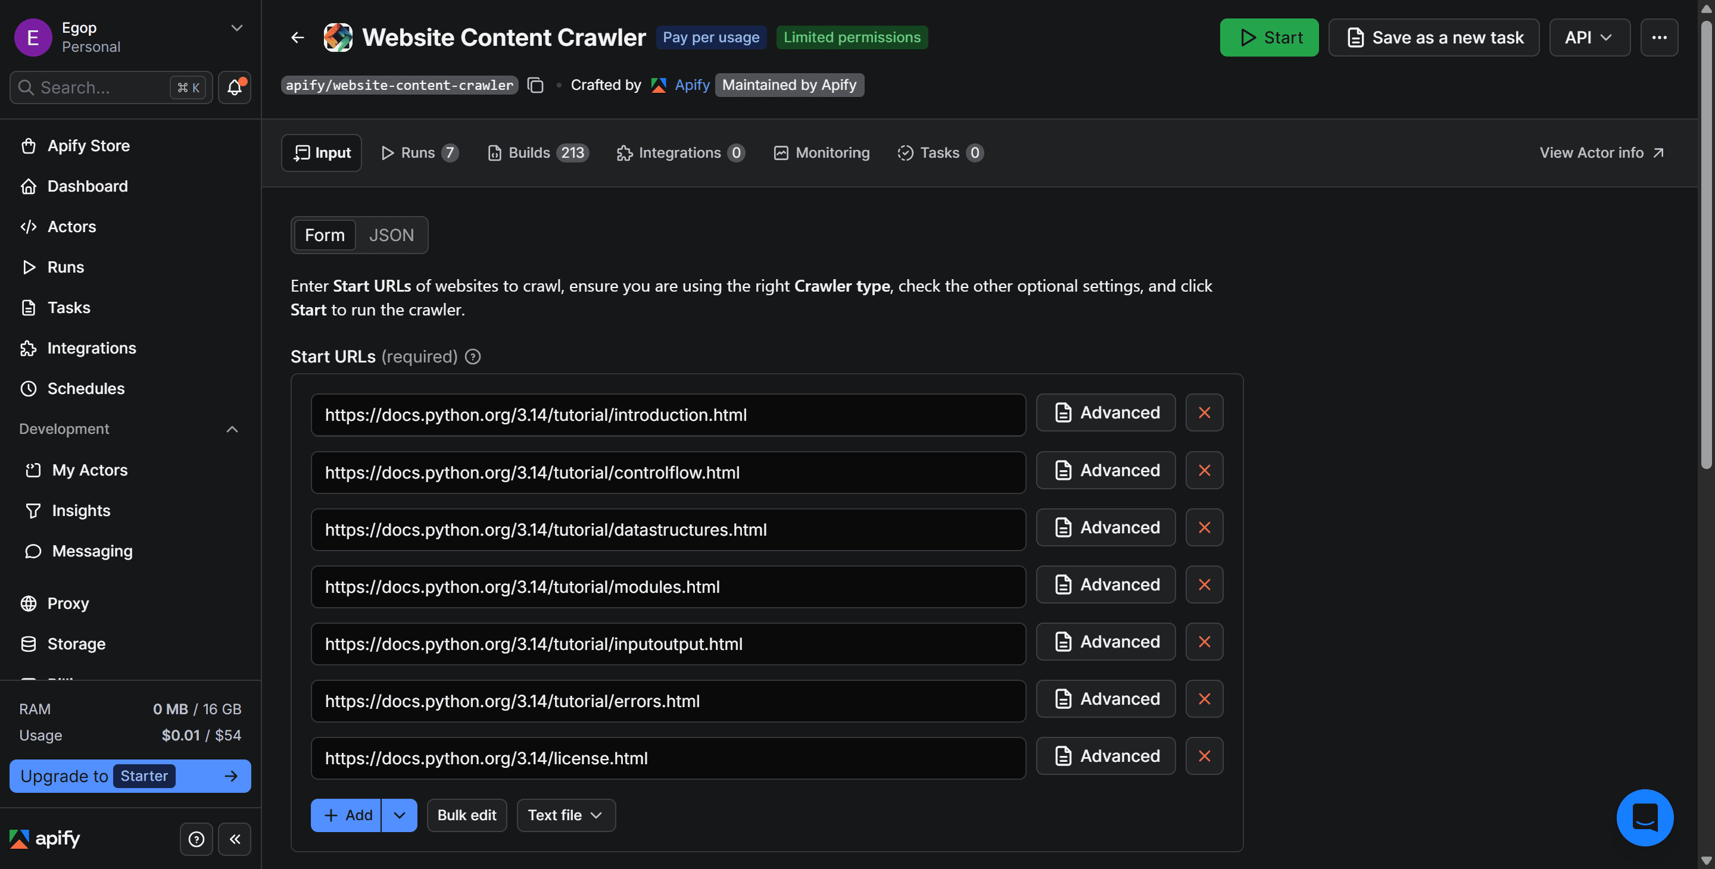Viewport: 1715px width, 869px height.
Task: Click the apify logo in sidebar footer
Action: click(45, 839)
